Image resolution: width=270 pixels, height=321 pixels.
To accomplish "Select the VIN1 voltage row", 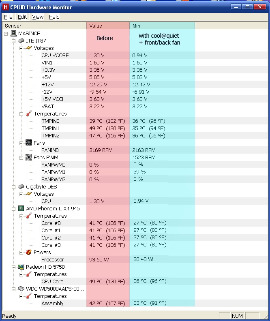I will [154, 63].
